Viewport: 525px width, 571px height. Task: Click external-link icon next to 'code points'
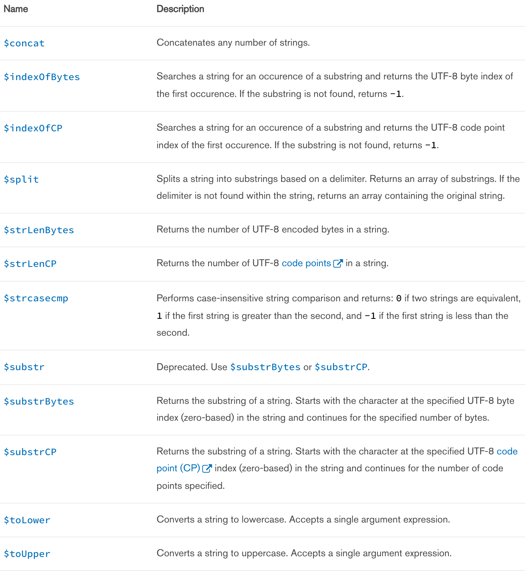pyautogui.click(x=338, y=263)
